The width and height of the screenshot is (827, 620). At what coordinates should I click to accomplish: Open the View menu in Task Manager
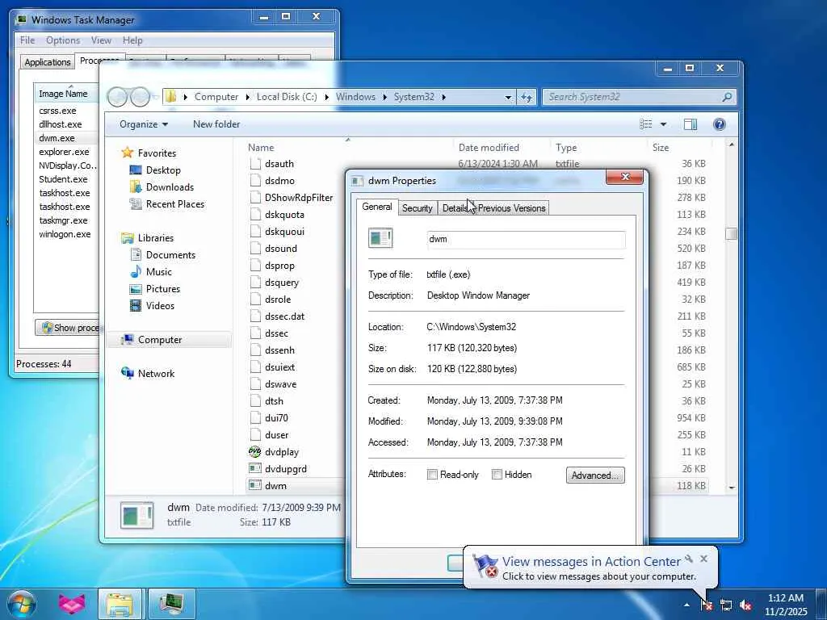coord(101,40)
